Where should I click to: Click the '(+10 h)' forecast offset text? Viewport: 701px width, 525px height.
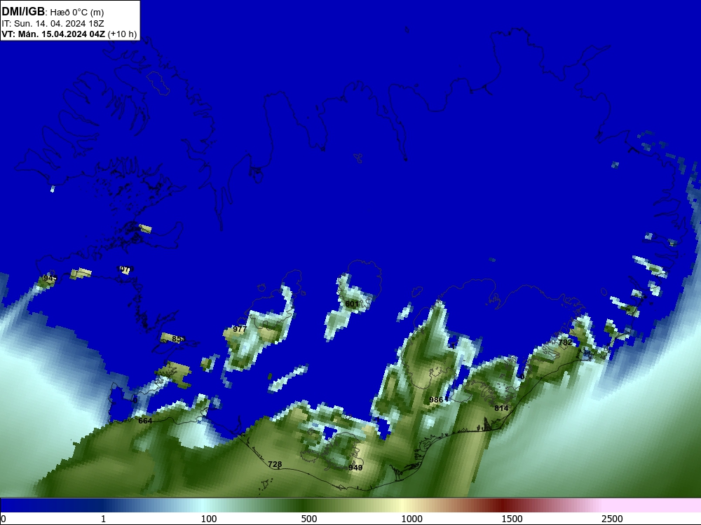pos(122,34)
